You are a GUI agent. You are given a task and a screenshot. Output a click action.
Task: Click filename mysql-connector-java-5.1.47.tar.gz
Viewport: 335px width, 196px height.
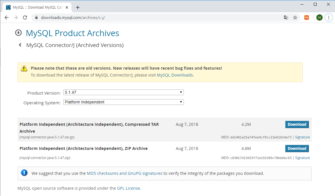click(x=47, y=137)
